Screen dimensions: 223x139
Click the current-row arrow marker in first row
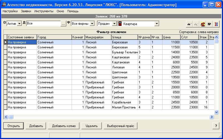pos(5,42)
